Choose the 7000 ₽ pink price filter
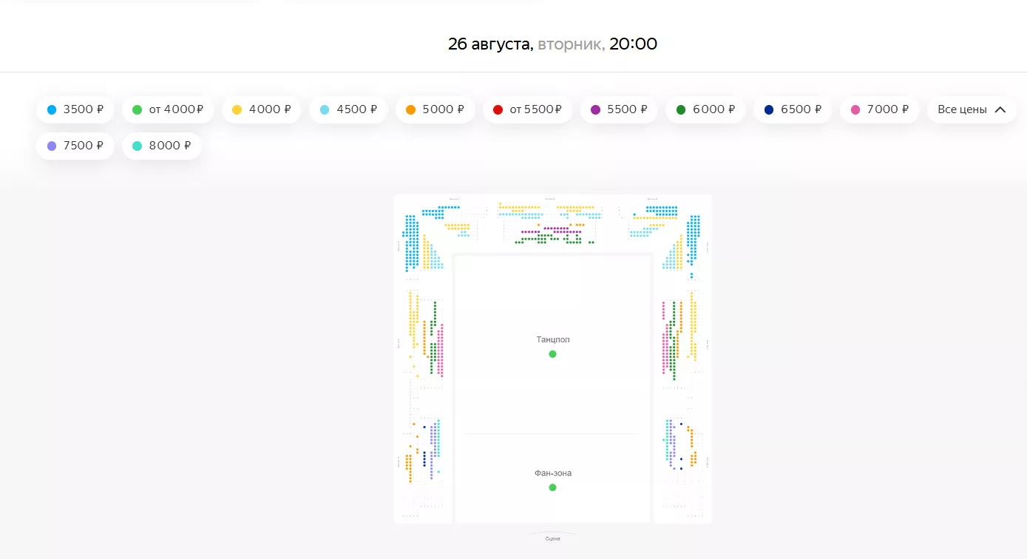Viewport: 1027px width, 559px height. click(878, 109)
